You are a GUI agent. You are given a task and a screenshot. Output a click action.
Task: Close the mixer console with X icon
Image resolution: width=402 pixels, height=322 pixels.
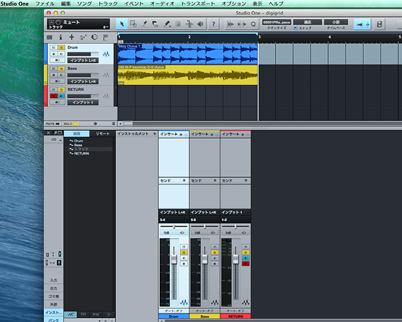coord(48,133)
